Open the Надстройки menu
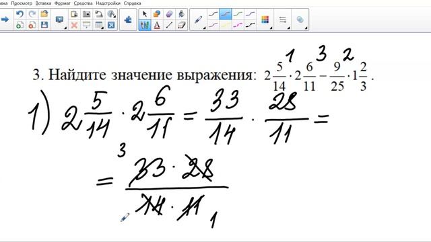The image size is (431, 242). [108, 3]
